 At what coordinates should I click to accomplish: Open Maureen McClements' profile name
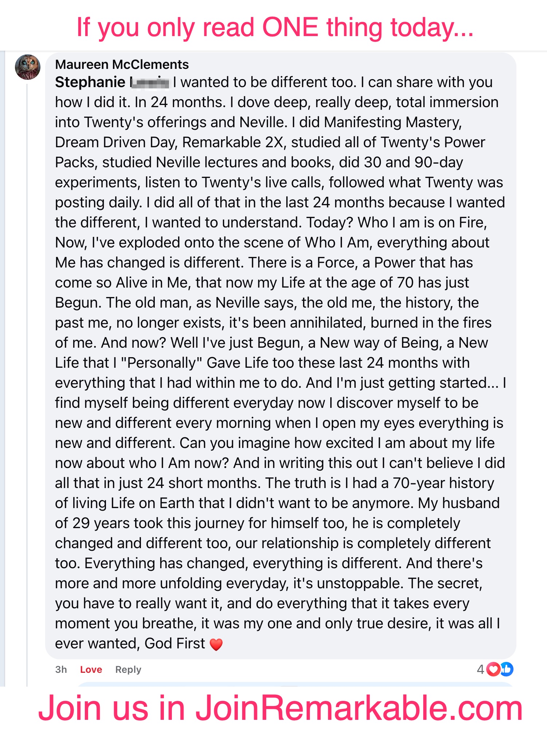[x=122, y=65]
